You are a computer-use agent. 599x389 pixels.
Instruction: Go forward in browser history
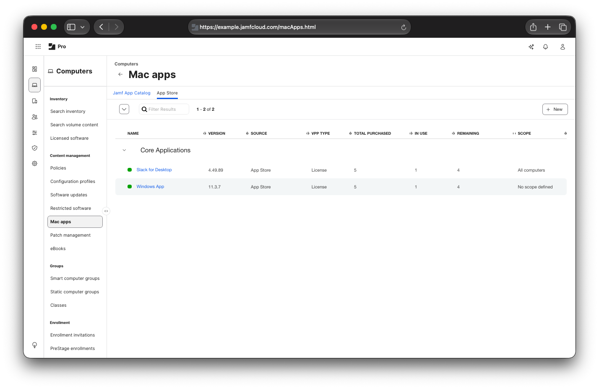116,27
